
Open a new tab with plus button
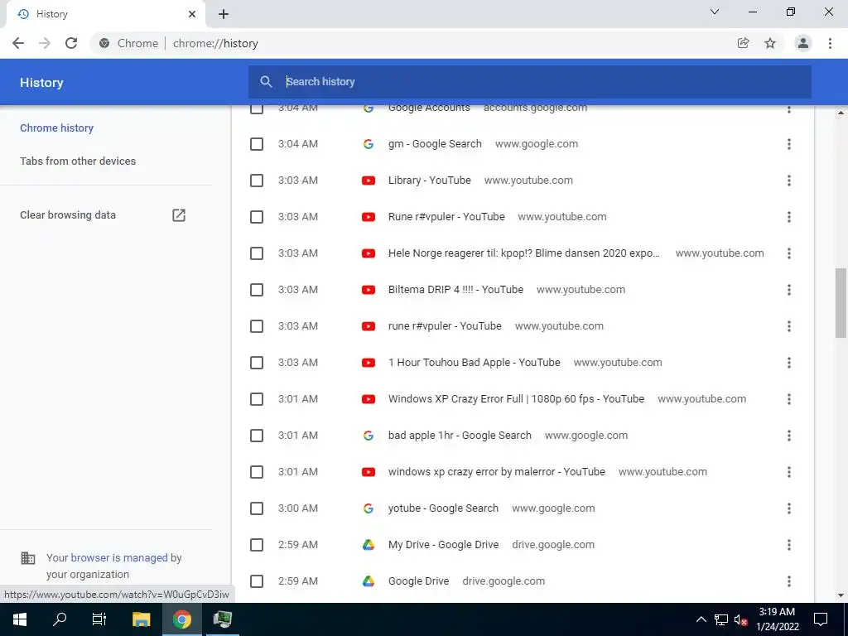[x=224, y=14]
